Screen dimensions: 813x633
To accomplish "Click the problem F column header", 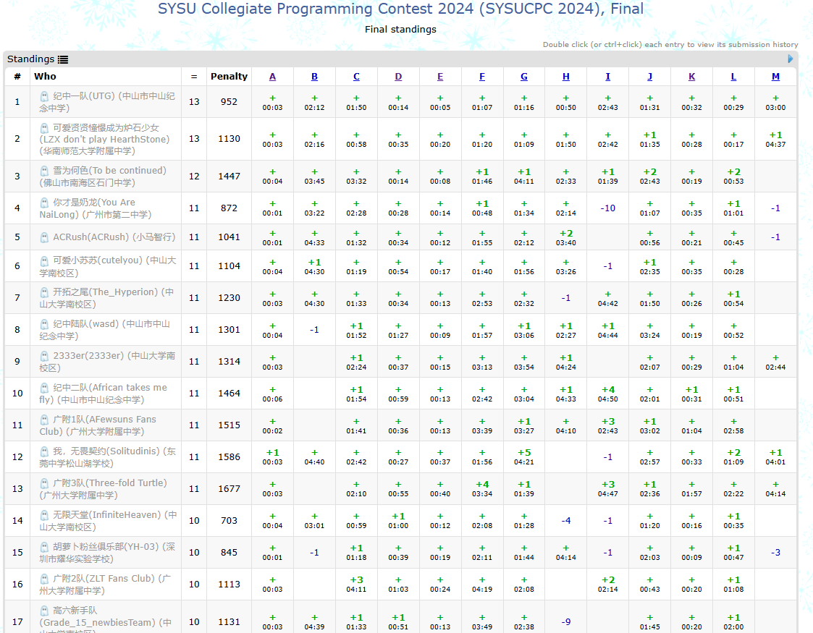I will (482, 76).
